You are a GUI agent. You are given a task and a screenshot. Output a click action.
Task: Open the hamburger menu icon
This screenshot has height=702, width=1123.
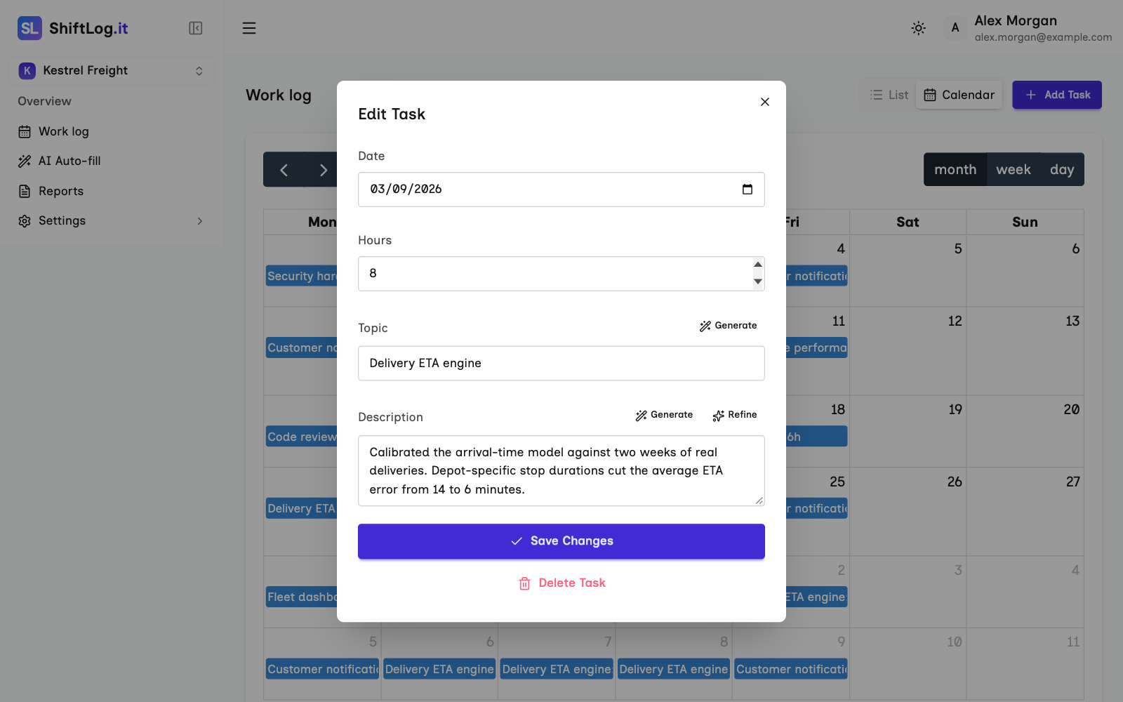[x=249, y=28]
